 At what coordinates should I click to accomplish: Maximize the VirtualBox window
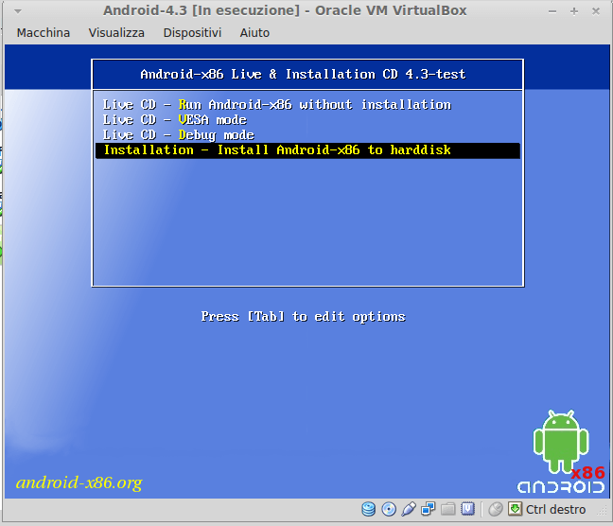click(x=574, y=11)
